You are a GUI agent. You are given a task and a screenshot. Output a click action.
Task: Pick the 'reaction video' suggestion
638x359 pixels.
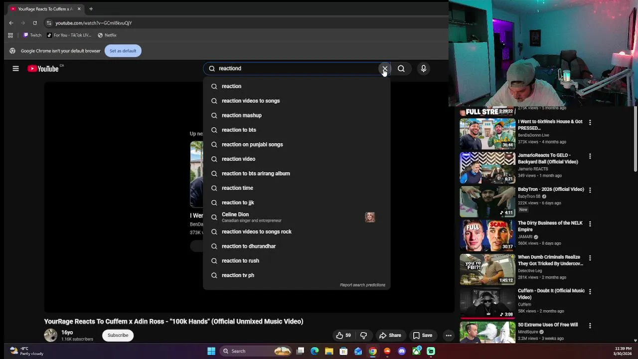pos(297,159)
